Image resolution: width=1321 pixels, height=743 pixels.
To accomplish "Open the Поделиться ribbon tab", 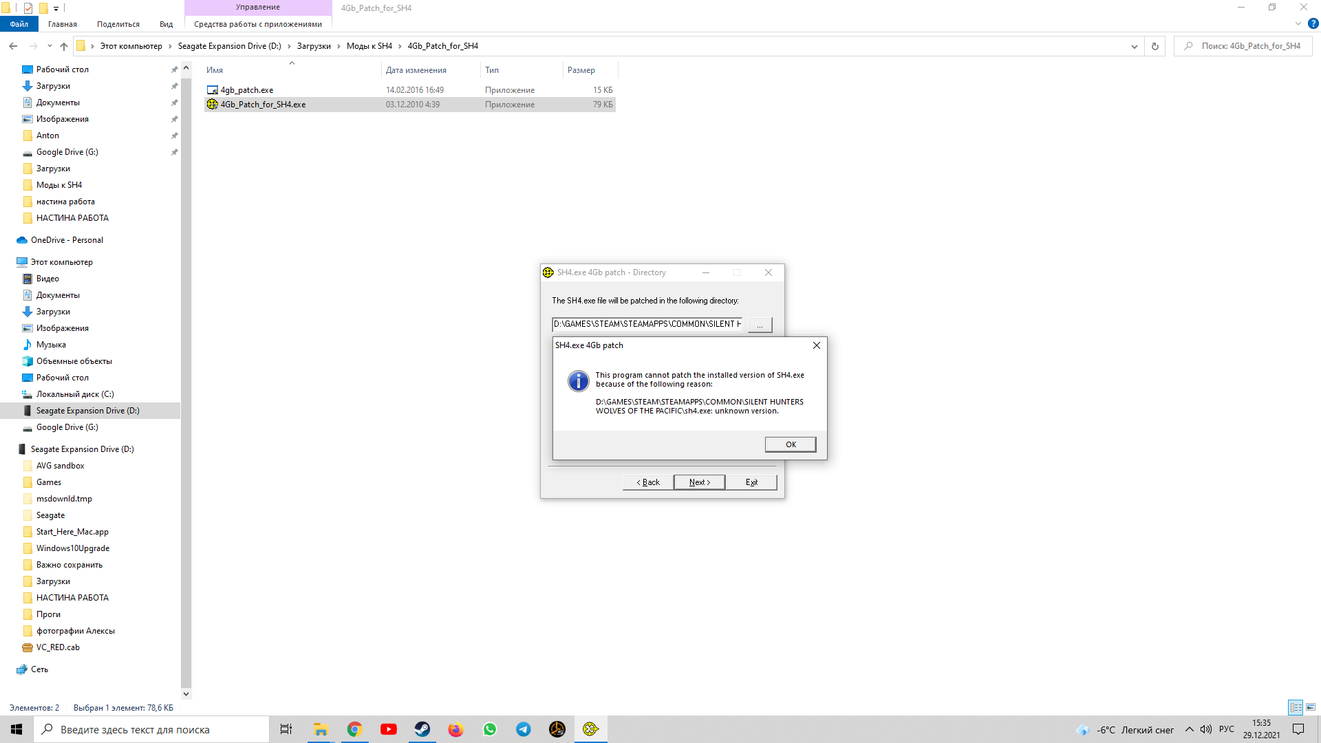I will point(118,24).
